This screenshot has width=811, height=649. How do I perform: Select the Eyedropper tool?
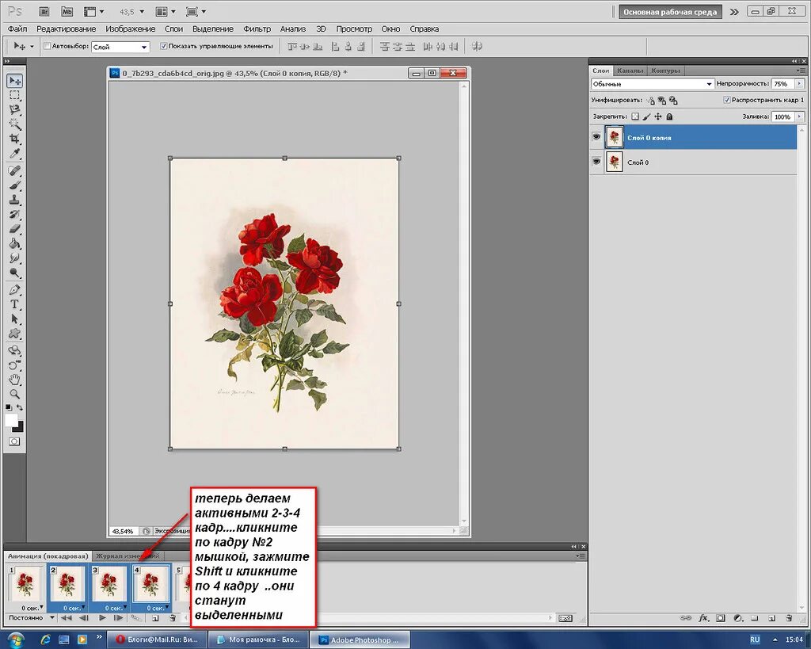point(14,154)
